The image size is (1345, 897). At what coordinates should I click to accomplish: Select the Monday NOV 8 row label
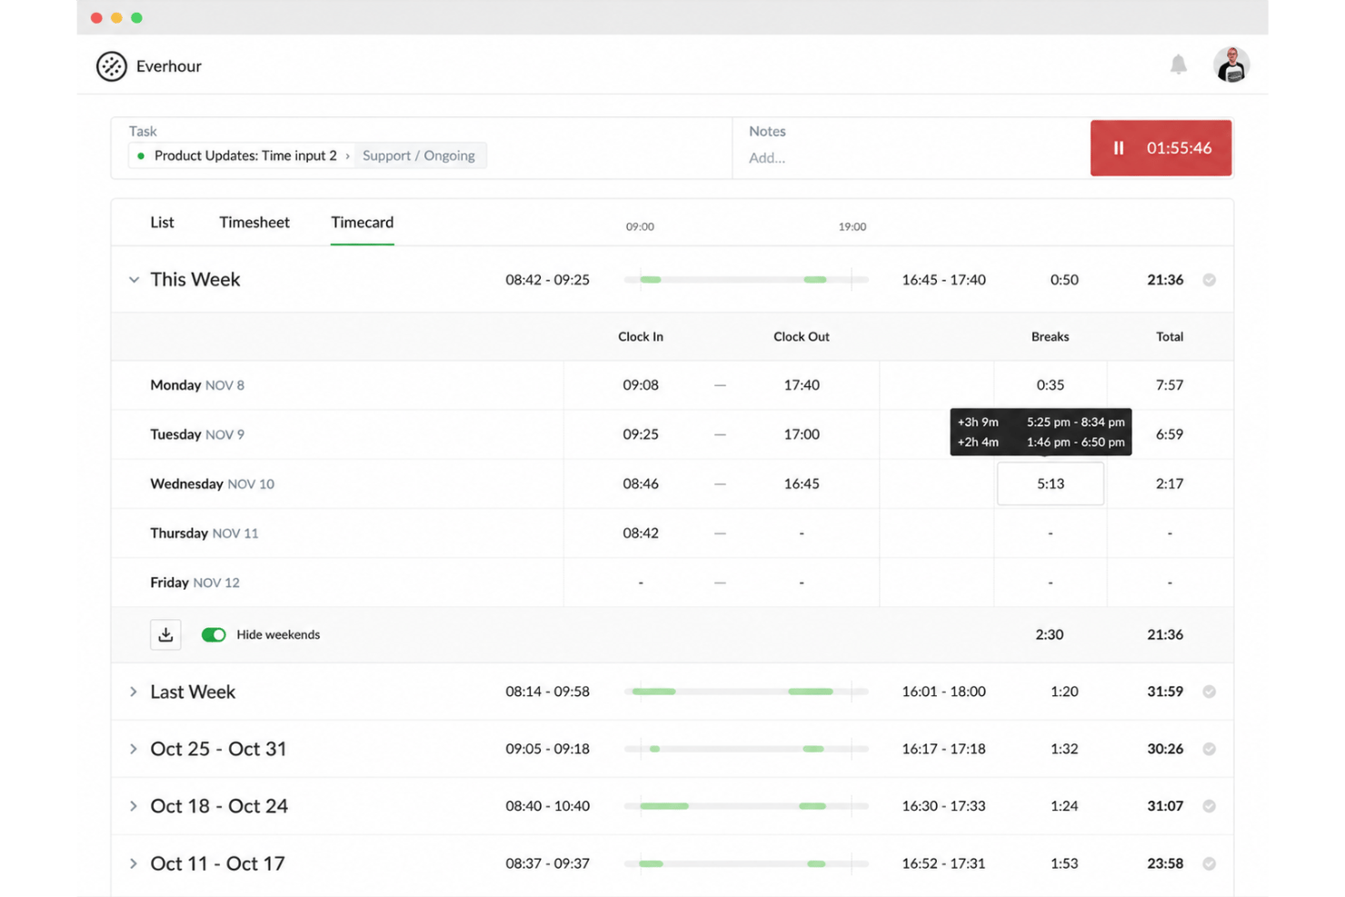click(x=197, y=385)
